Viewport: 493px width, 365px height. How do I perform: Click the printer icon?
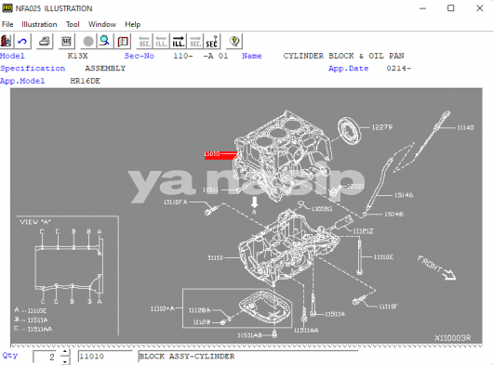45,41
